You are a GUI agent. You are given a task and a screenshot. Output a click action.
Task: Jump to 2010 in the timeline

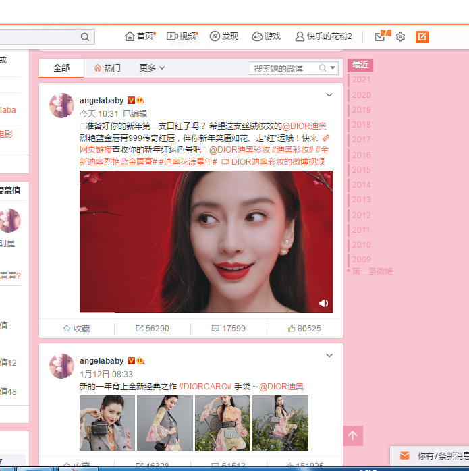point(362,244)
